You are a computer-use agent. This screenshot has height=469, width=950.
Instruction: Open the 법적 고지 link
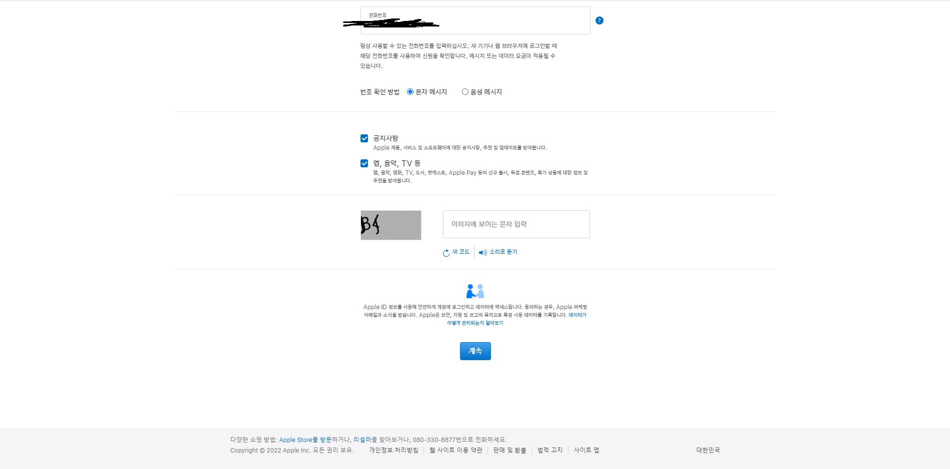coord(549,451)
